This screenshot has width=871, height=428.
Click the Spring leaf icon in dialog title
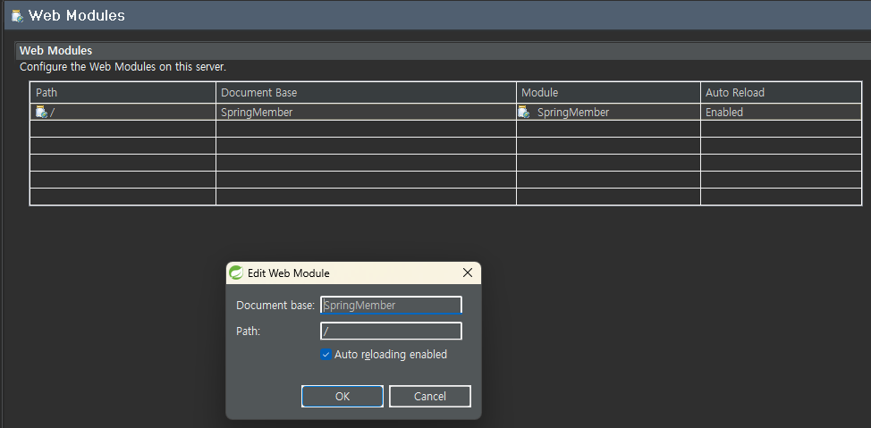pyautogui.click(x=236, y=273)
